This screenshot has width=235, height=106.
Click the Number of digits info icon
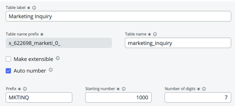[204, 89]
